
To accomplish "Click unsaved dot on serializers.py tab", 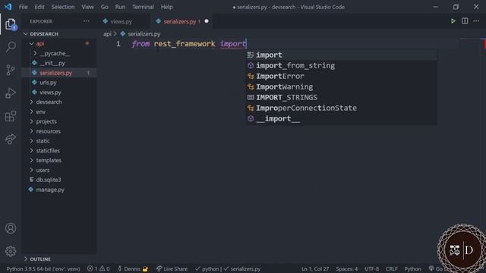I will coord(207,21).
